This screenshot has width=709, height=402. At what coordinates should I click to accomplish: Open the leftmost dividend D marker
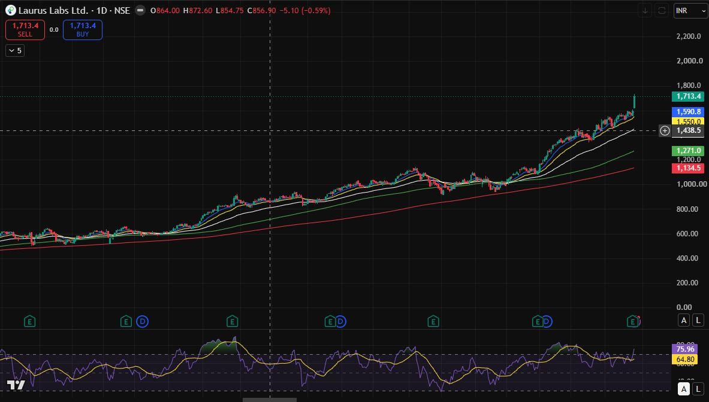[x=143, y=322]
